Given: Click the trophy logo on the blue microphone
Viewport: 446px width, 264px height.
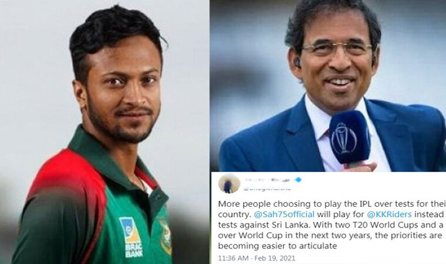Looking at the screenshot, I should tap(344, 138).
